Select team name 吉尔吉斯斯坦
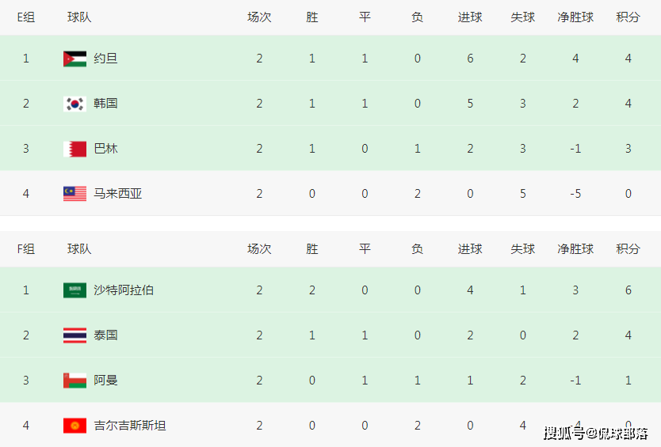The image size is (661, 447). point(130,426)
